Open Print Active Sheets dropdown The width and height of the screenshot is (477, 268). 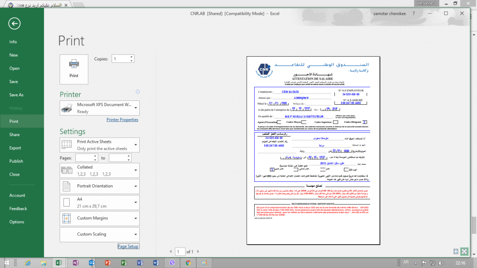coord(100,145)
